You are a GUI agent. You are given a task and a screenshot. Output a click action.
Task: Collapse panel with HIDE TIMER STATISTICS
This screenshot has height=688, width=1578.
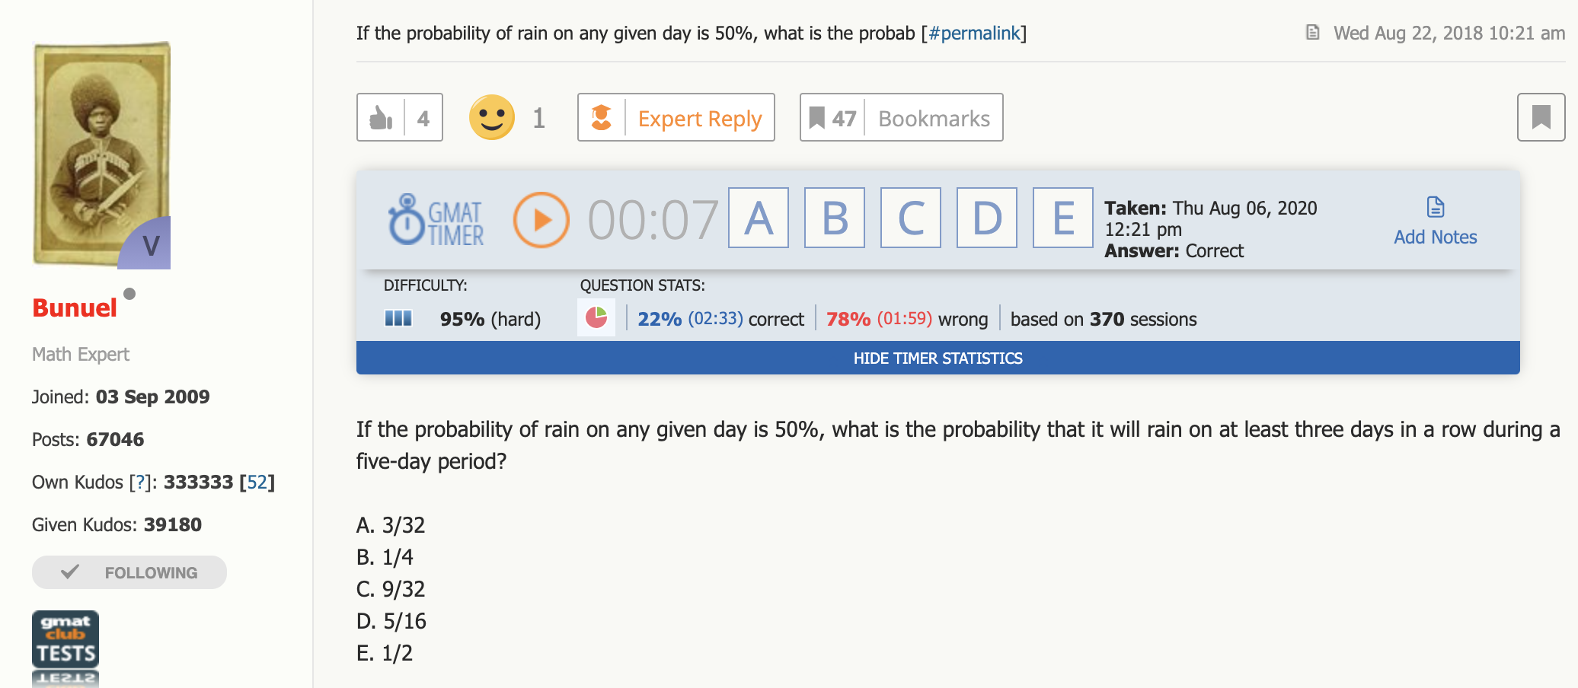(938, 358)
